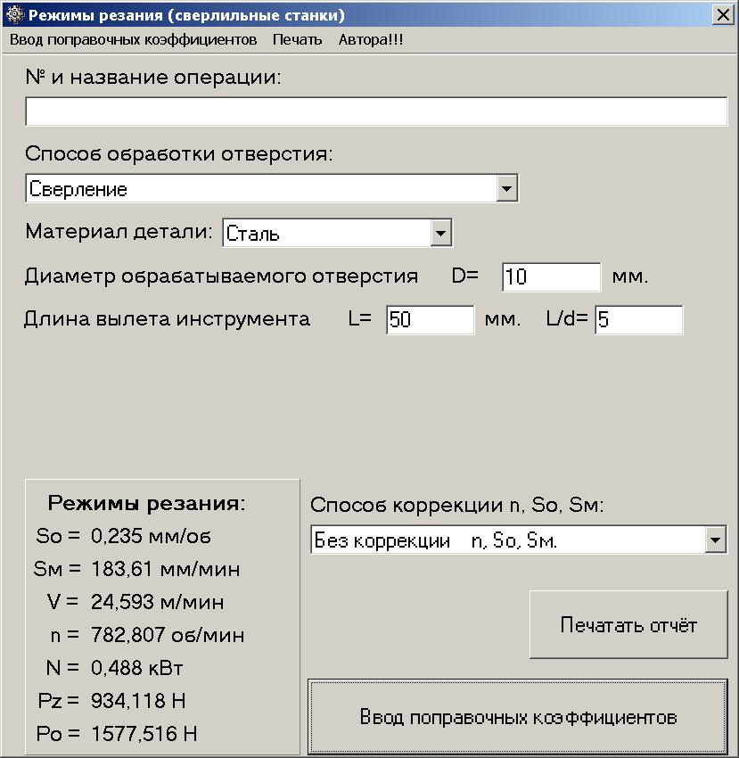Click the Режимы резания results heading
739x758 pixels.
tap(146, 503)
